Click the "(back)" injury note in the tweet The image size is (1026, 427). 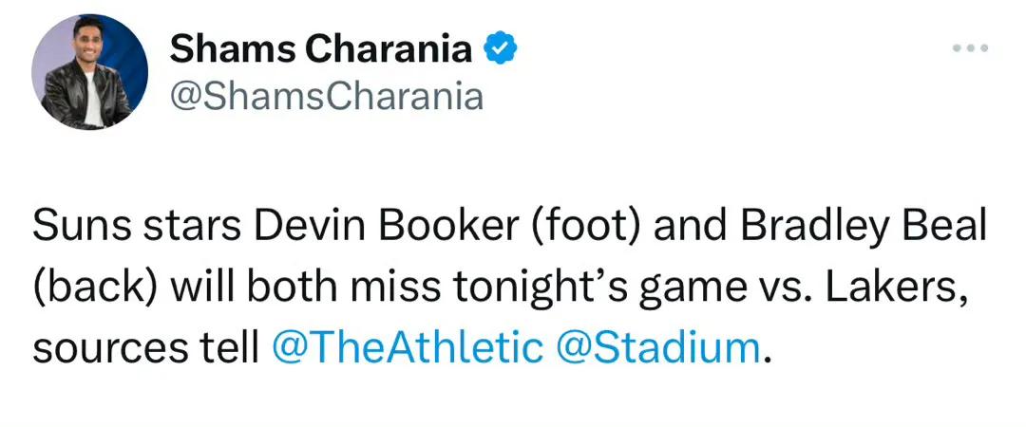pyautogui.click(x=95, y=289)
